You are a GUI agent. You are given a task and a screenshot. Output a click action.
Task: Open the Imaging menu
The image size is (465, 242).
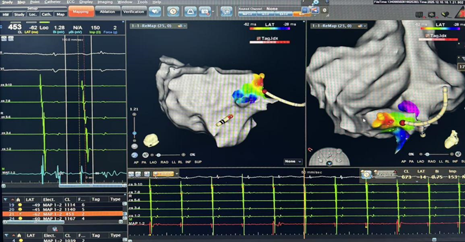104,2
